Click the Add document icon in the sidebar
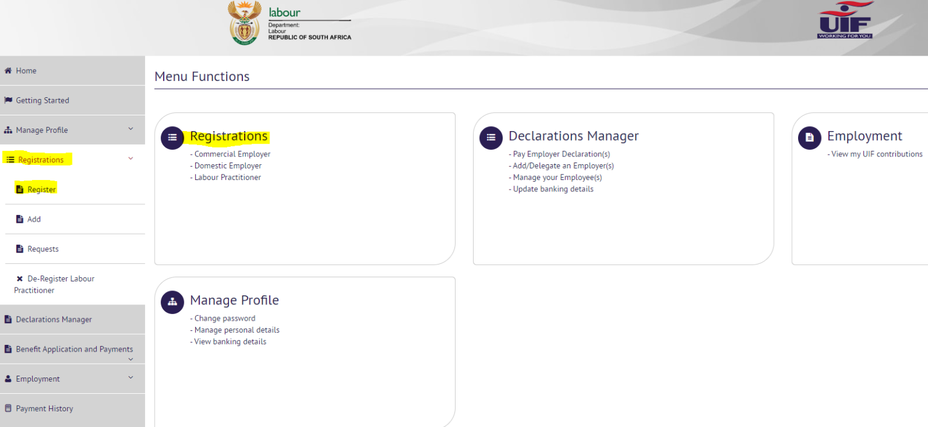Viewport: 928px width, 427px height. pos(19,219)
